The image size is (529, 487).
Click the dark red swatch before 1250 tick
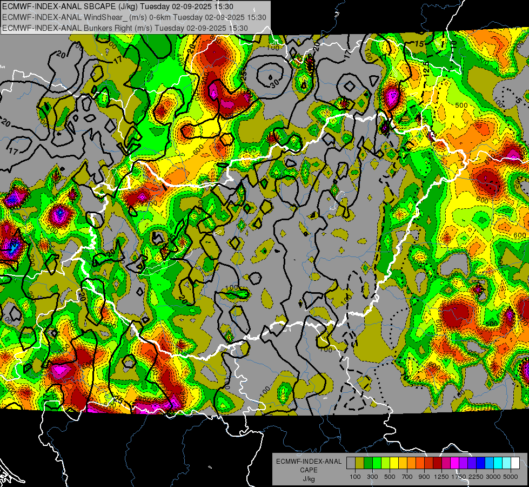pyautogui.click(x=437, y=463)
